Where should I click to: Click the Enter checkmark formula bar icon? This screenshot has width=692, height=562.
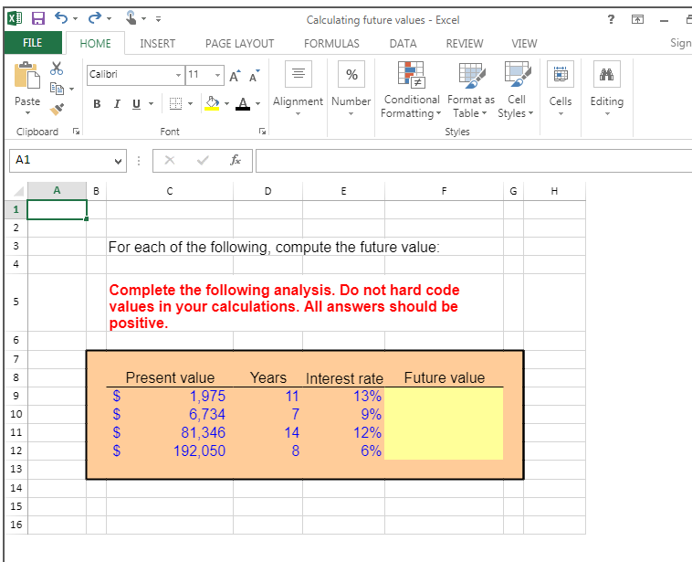point(203,161)
